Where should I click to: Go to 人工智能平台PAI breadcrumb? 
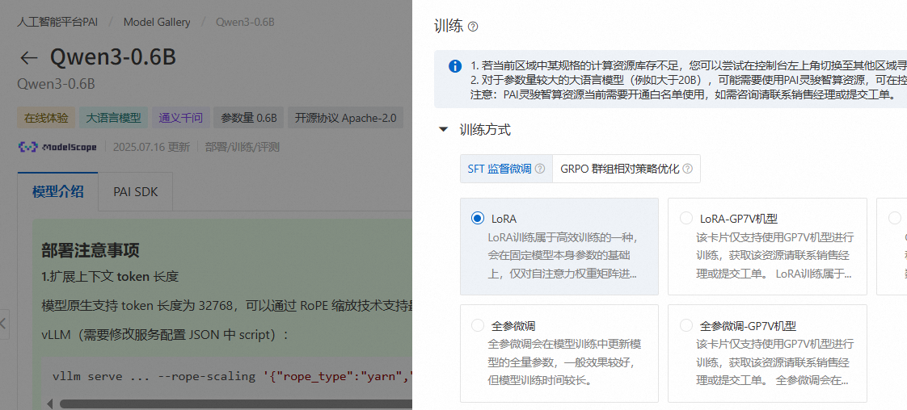click(x=57, y=23)
